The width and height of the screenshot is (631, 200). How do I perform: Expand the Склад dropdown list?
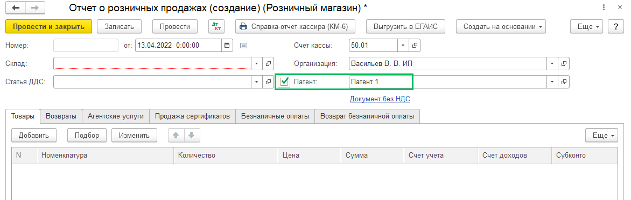pos(257,63)
